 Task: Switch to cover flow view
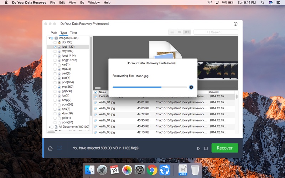click(x=187, y=32)
